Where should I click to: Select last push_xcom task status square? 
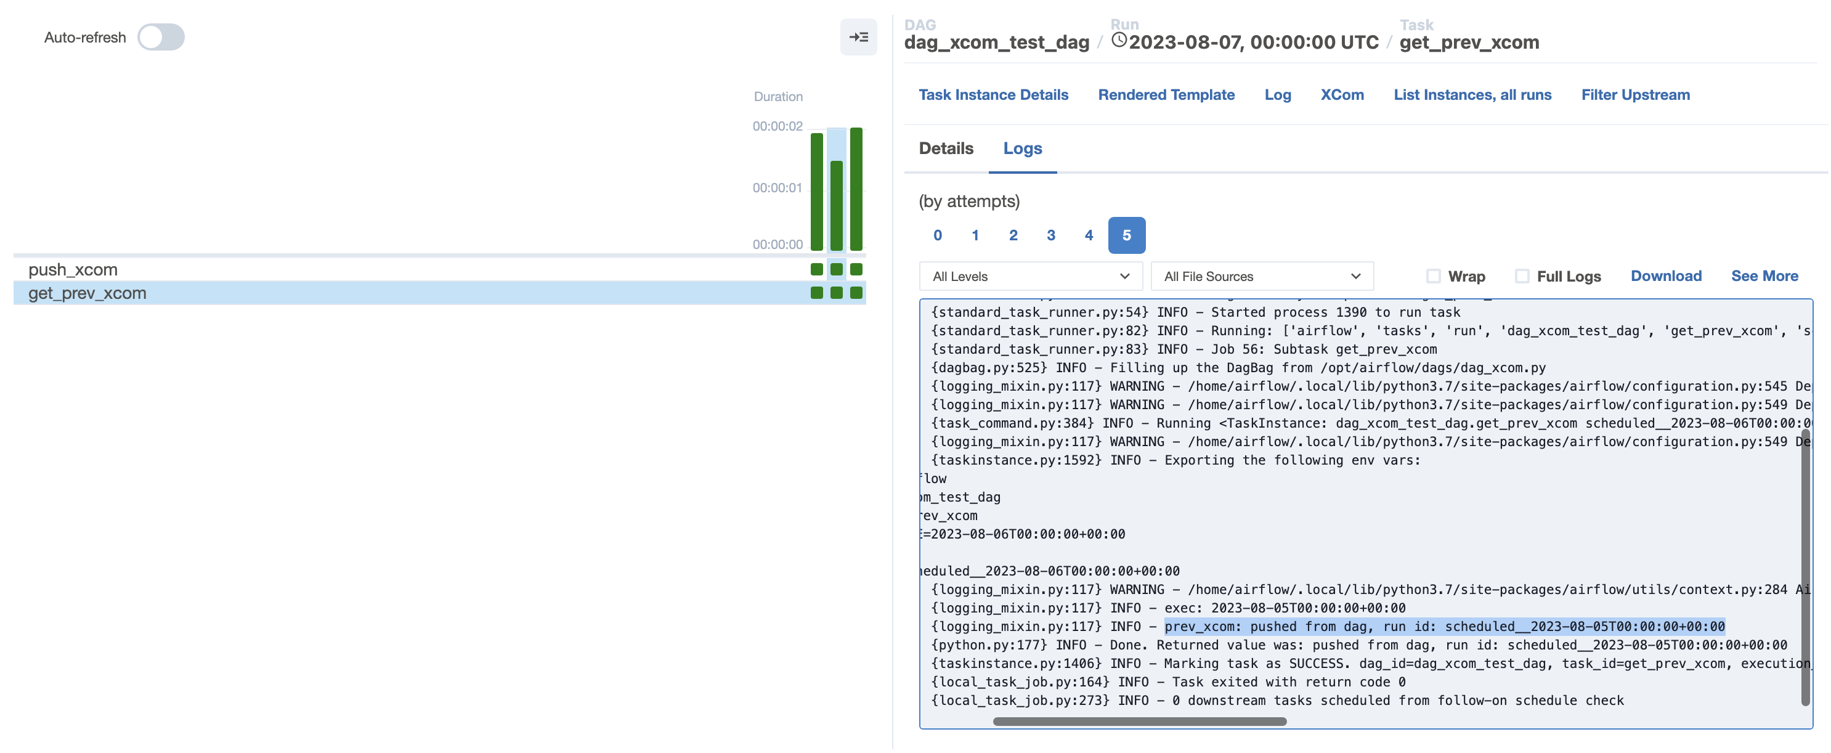tap(856, 269)
